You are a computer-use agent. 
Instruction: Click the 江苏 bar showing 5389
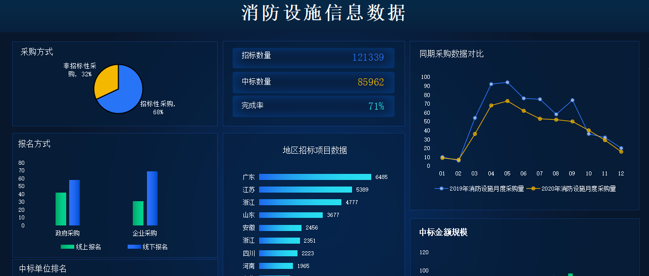click(x=305, y=190)
